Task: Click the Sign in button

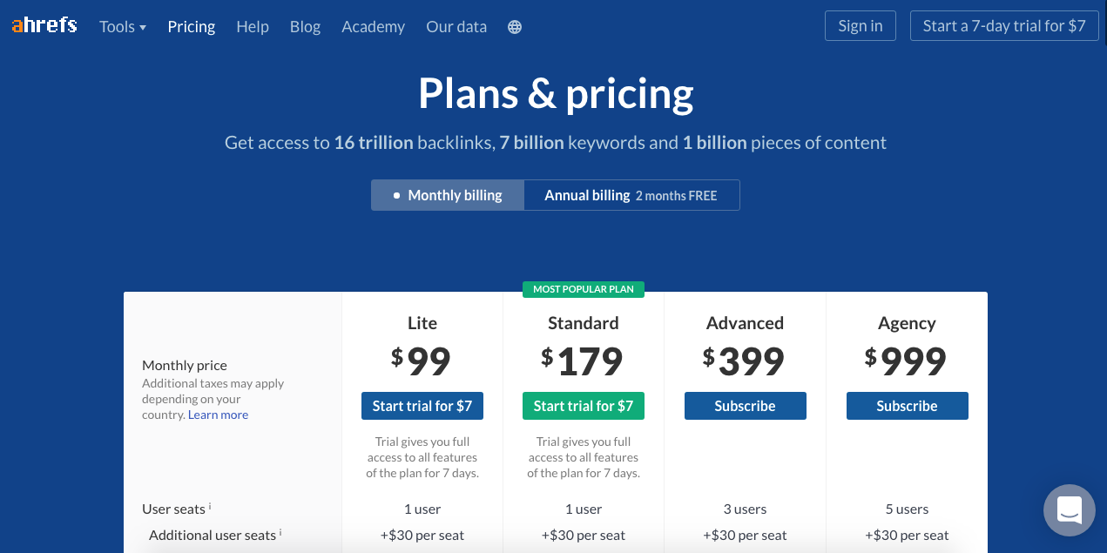Action: click(x=861, y=26)
